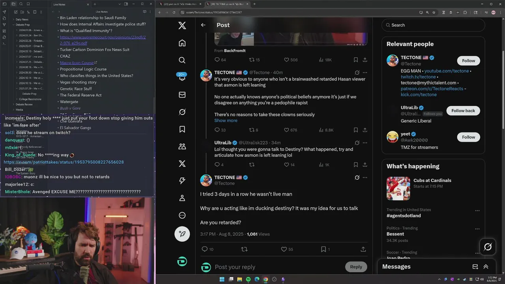Open Obsidian from the Windows taskbar

[283, 279]
